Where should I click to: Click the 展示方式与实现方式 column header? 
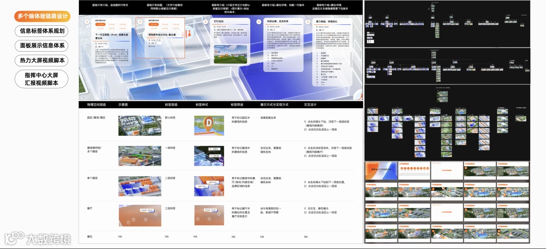274,104
